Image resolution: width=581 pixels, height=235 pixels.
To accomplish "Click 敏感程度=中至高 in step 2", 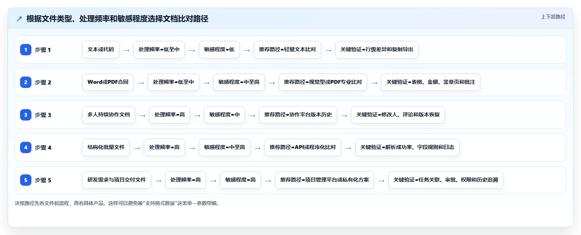I will point(239,82).
